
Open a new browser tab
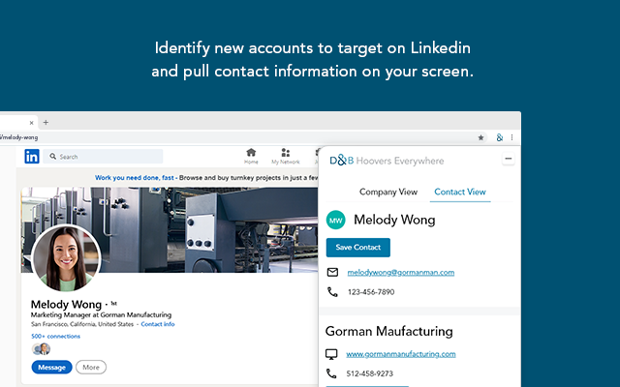click(46, 123)
